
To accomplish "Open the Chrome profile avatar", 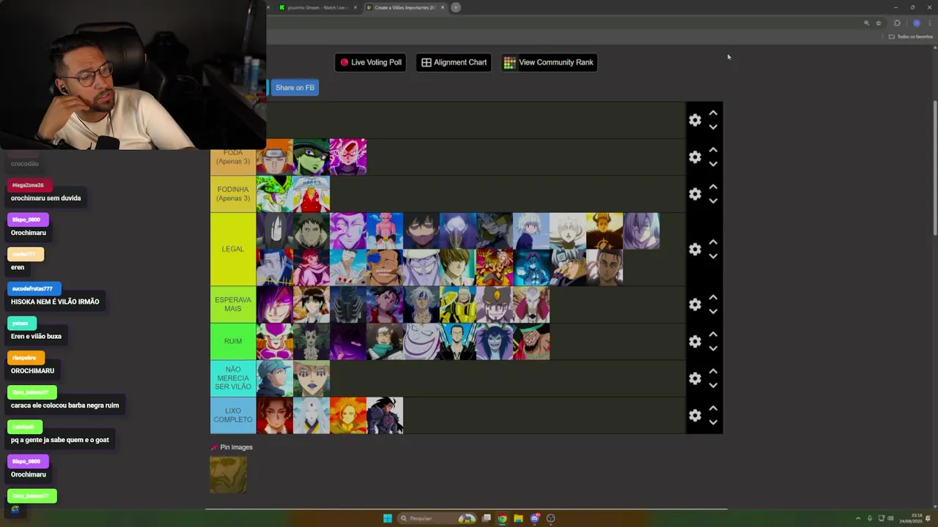I will click(916, 23).
